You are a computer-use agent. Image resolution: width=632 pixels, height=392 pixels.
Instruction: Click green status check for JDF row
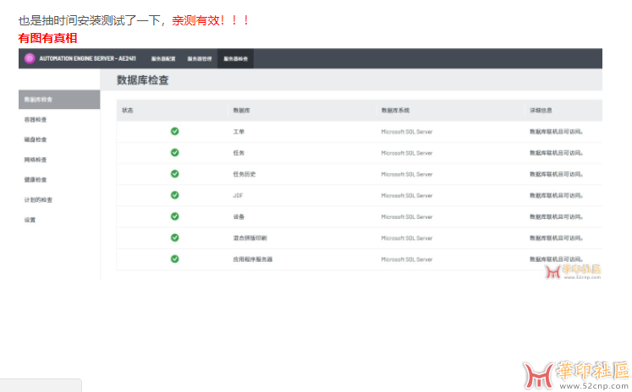[x=174, y=195]
